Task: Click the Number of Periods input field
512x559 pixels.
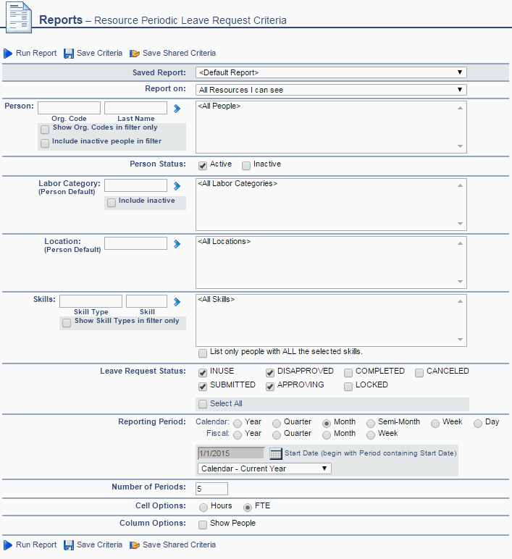Action: [211, 489]
